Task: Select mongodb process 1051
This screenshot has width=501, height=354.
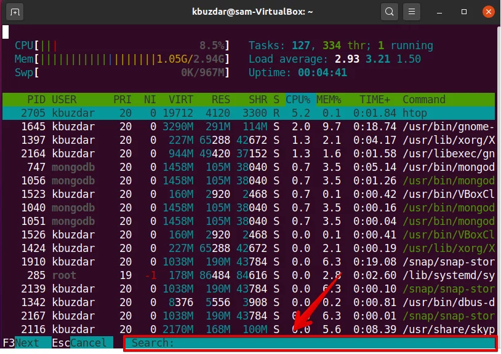Action: [x=249, y=221]
